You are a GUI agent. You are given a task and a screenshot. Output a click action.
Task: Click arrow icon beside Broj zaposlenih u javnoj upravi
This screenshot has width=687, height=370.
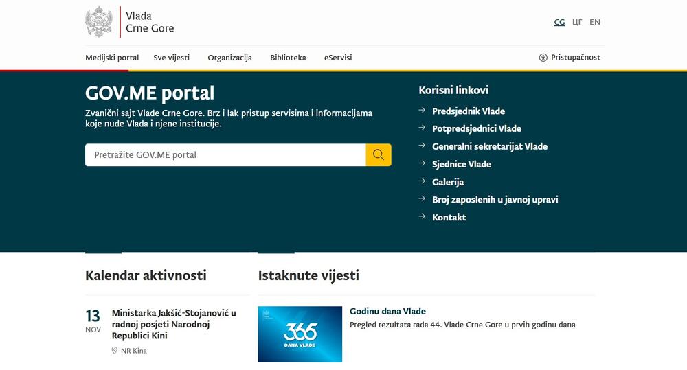pyautogui.click(x=422, y=198)
